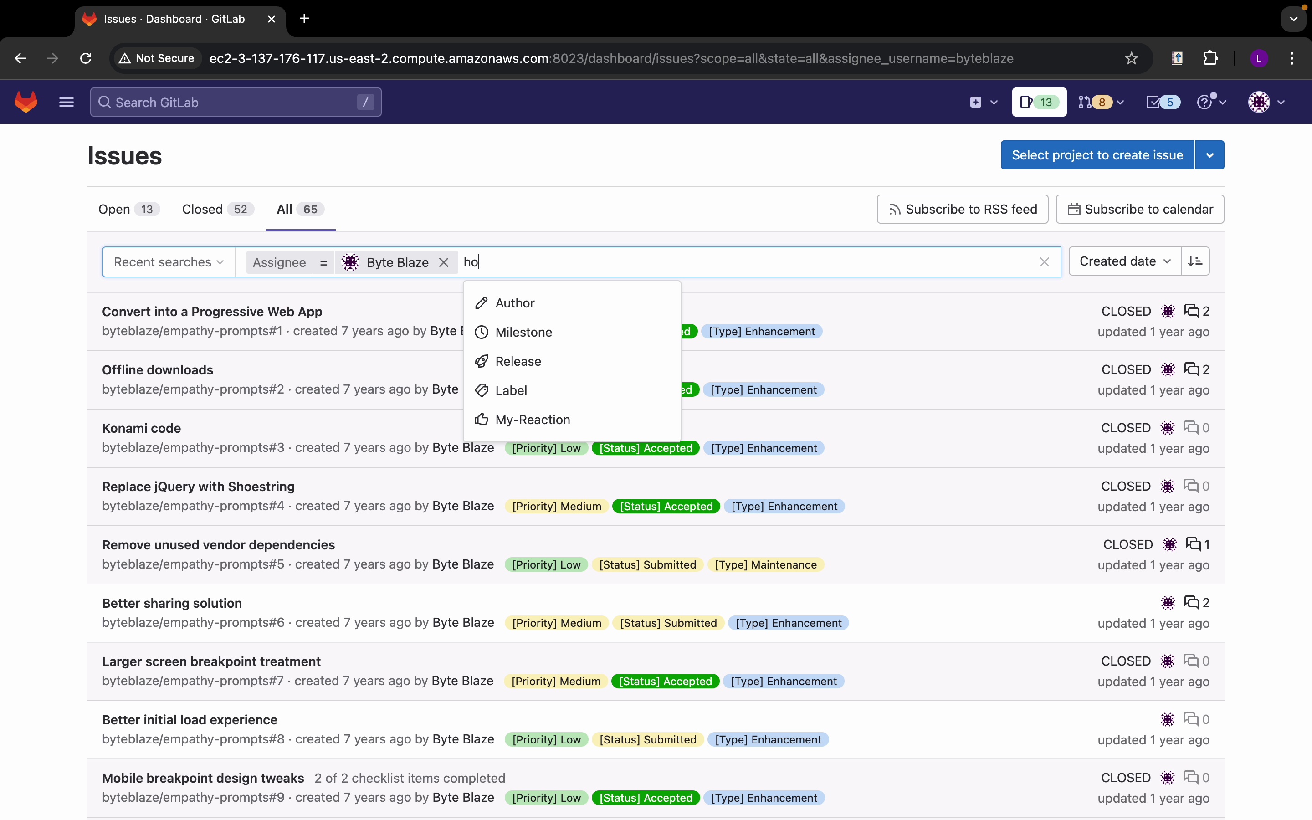This screenshot has height=820, width=1312.
Task: Choose Label from the filter suggestions
Action: pos(511,390)
